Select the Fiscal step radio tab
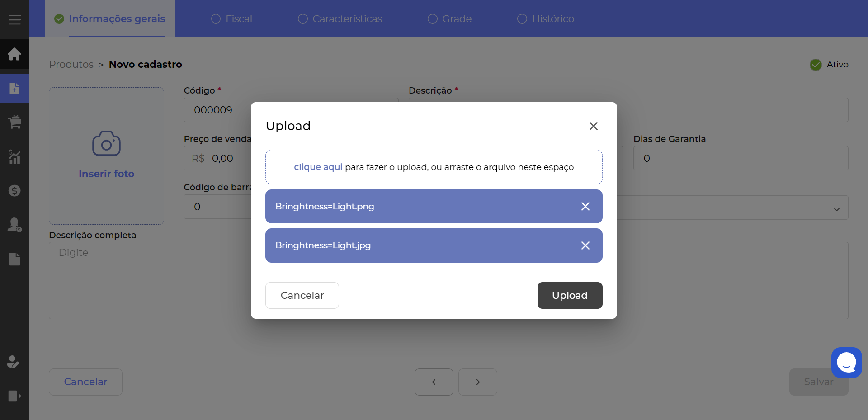The image size is (868, 420). [231, 19]
